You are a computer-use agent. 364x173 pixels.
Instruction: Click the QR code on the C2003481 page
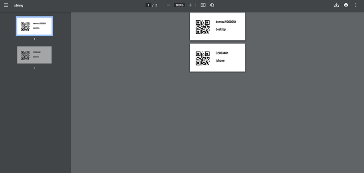(x=203, y=58)
